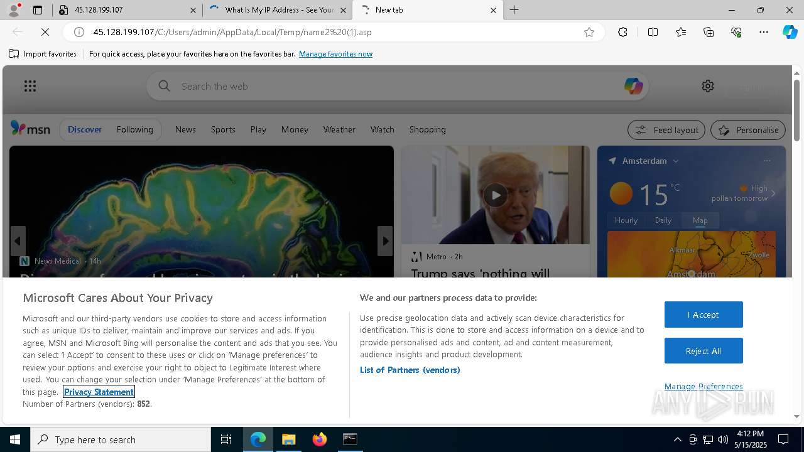Open List of Partners (vendors) link
Image resolution: width=804 pixels, height=452 pixels.
[x=410, y=370]
